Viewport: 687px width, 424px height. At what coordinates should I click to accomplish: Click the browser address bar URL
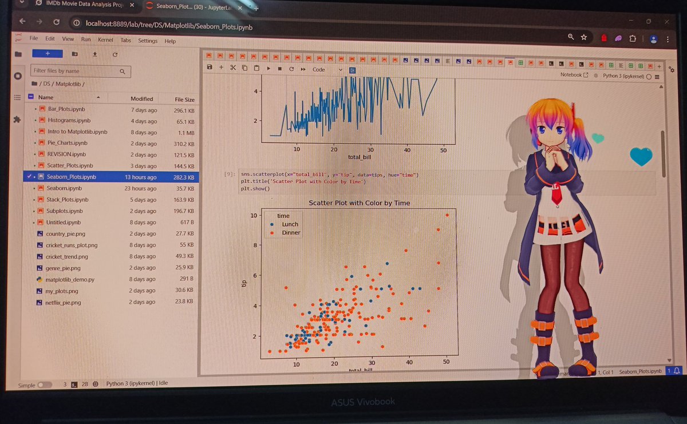click(168, 26)
